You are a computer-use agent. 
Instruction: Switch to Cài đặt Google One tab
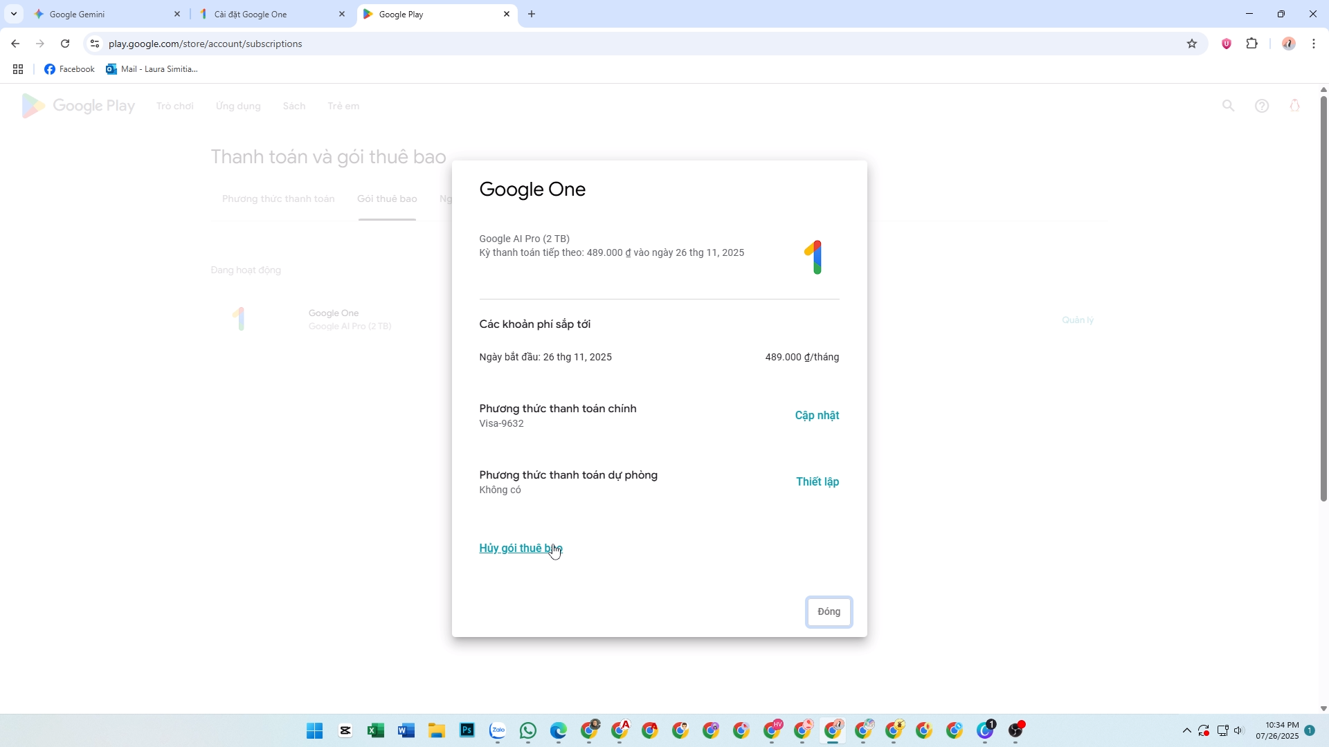pos(270,14)
